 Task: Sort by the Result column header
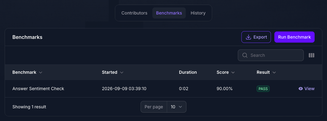click(266, 72)
